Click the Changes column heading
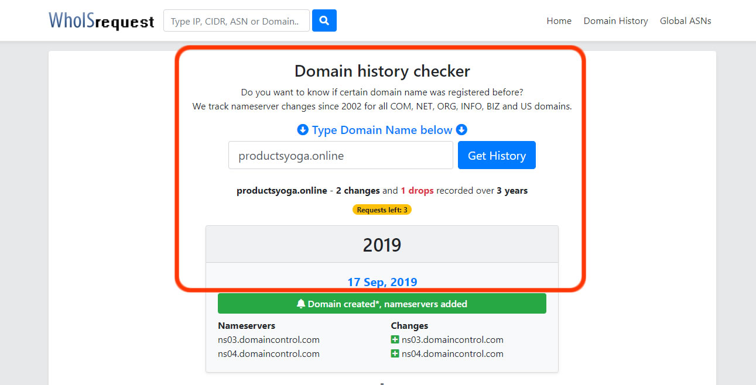This screenshot has width=756, height=385. tap(409, 326)
